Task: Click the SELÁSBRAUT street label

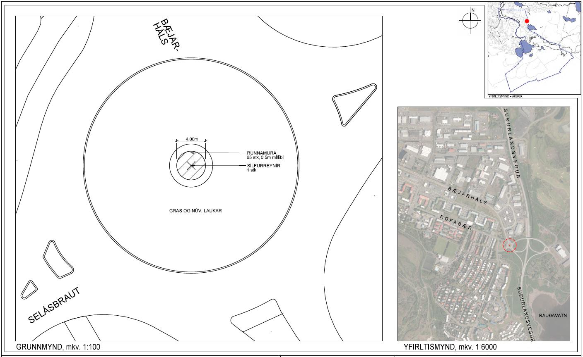Action: coord(55,305)
